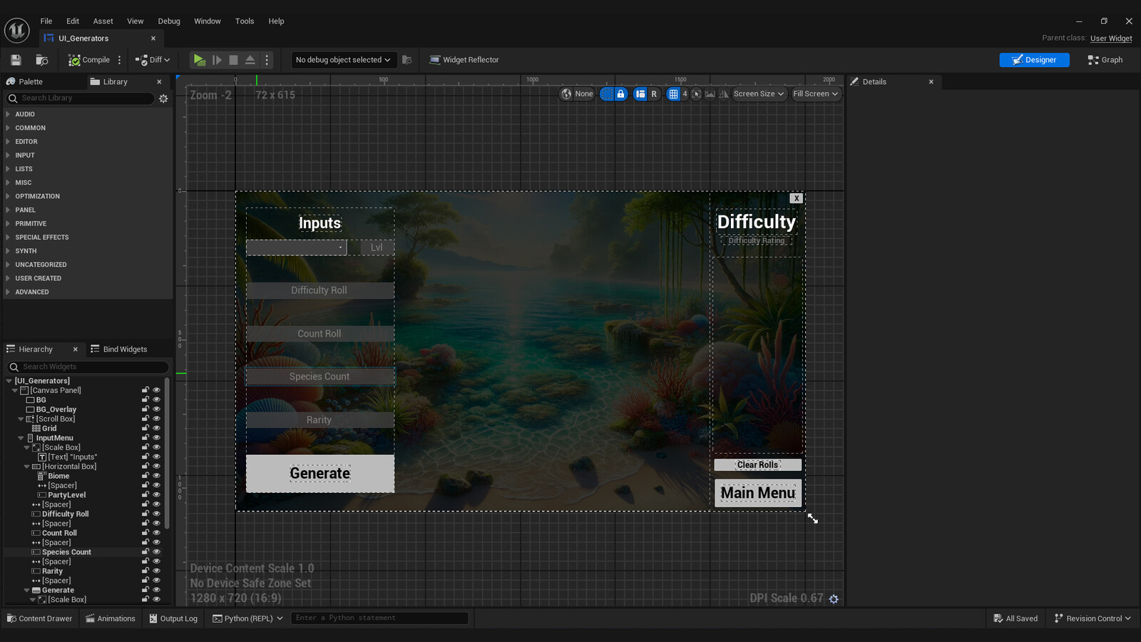Toggle visibility eye for Canvas Panel row
The image size is (1141, 642).
click(156, 390)
